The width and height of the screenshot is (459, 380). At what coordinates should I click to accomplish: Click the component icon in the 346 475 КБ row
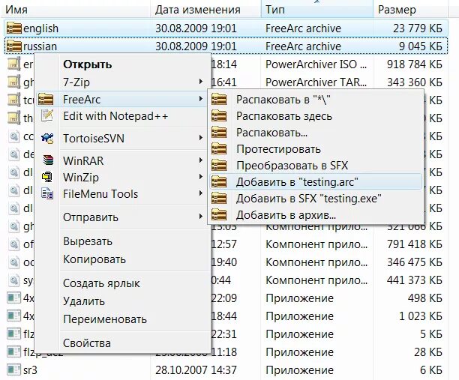click(13, 262)
